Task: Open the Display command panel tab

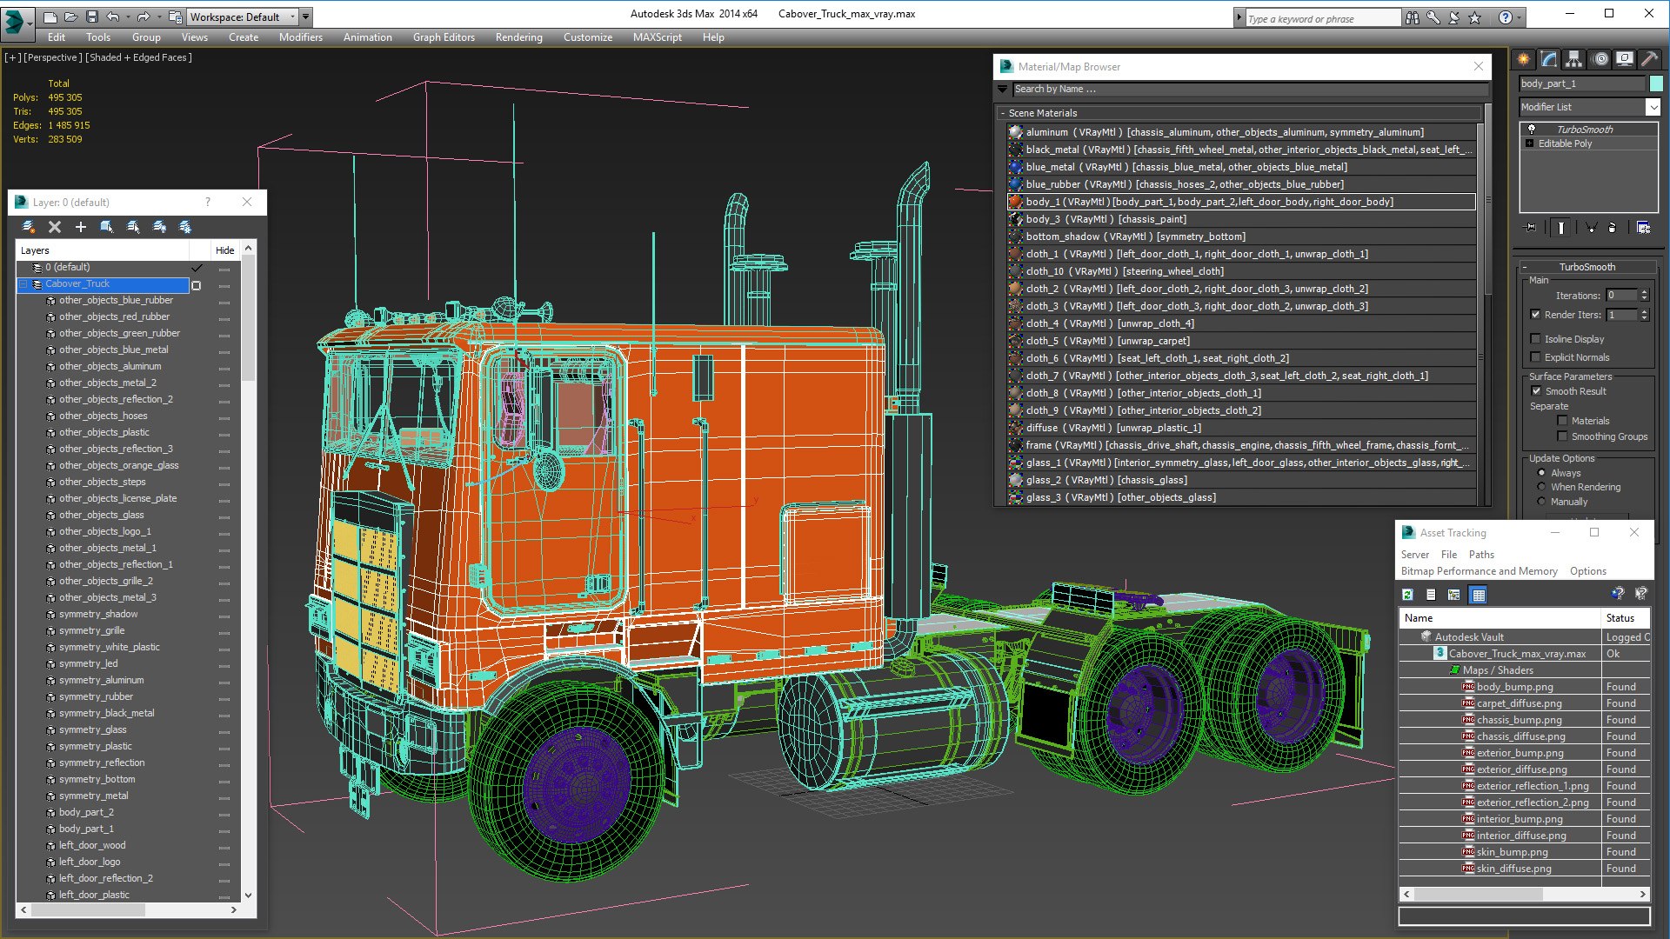Action: pos(1625,59)
